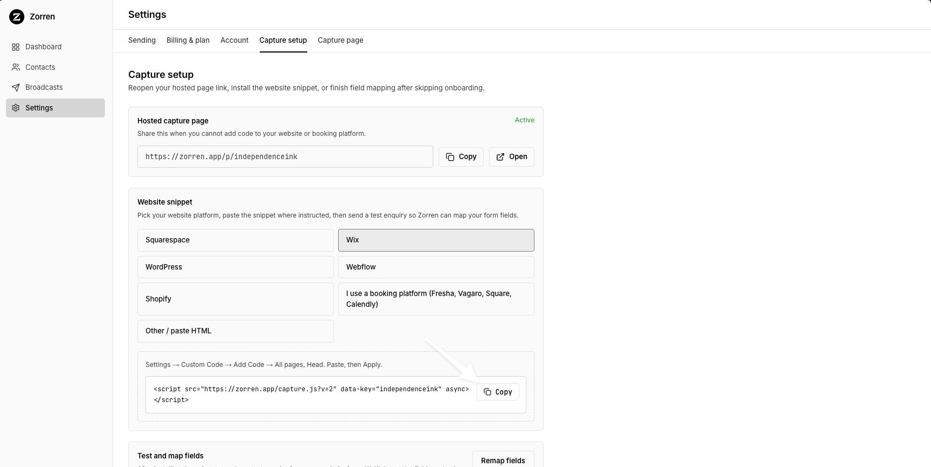Open the Billing & plan tab

point(188,41)
